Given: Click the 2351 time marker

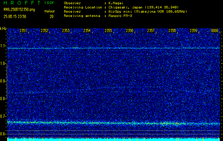Looking at the screenshot, I should click(x=23, y=31).
